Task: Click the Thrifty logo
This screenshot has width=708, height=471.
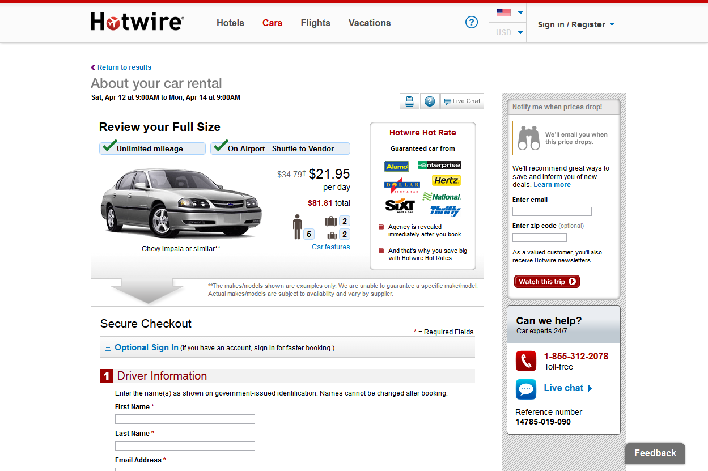Action: pos(445,211)
